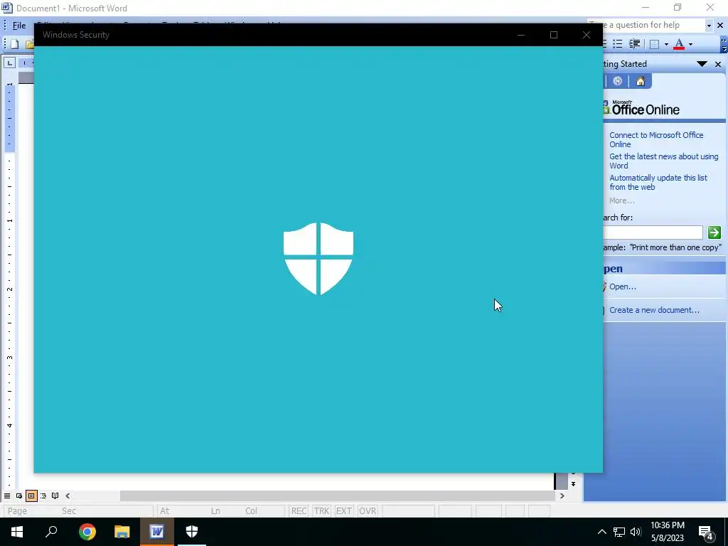The width and height of the screenshot is (728, 546).
Task: Switch to Reading Layout view icon
Action: (55, 496)
